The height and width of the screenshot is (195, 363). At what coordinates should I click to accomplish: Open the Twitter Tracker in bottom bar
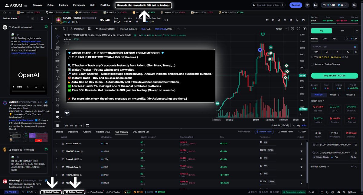(x=74, y=192)
